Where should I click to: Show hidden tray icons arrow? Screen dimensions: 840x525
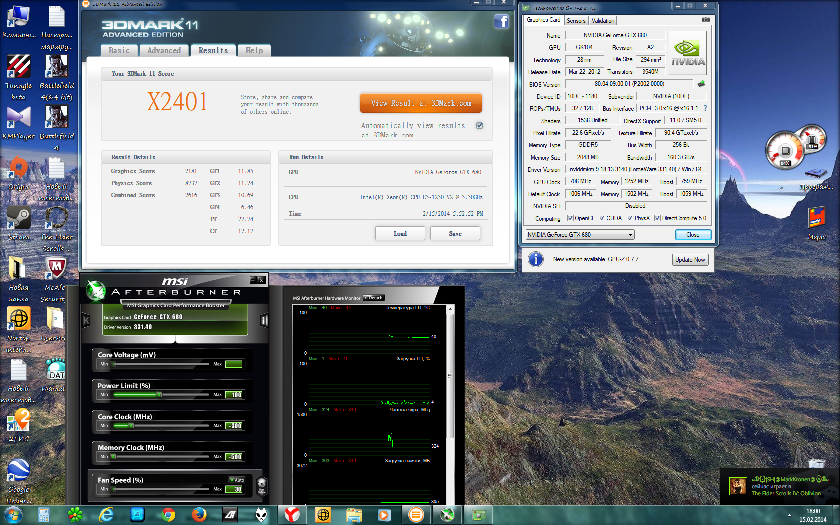tap(789, 515)
